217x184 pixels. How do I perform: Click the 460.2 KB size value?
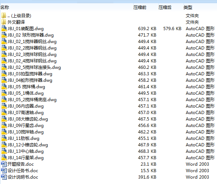[147, 67]
